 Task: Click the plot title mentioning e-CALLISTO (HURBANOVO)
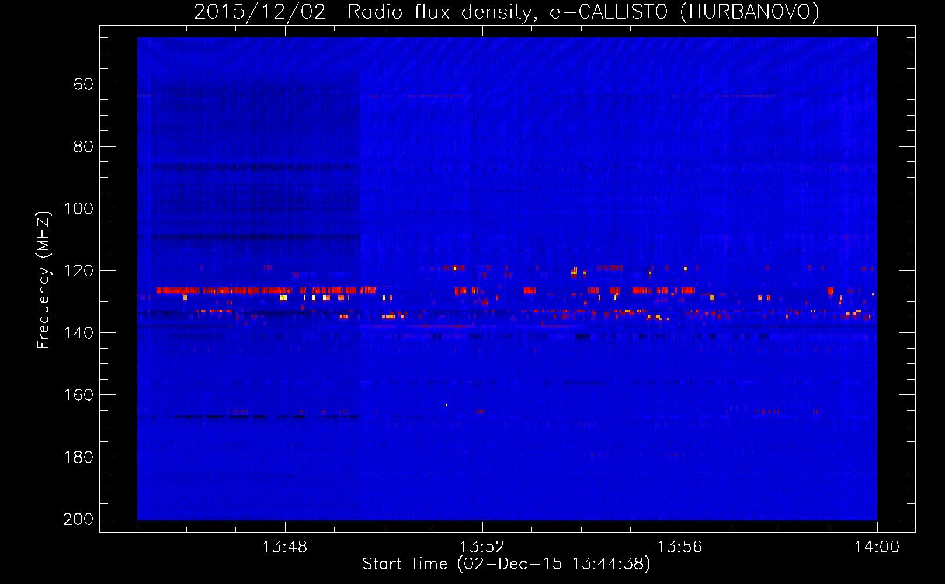pyautogui.click(x=506, y=12)
